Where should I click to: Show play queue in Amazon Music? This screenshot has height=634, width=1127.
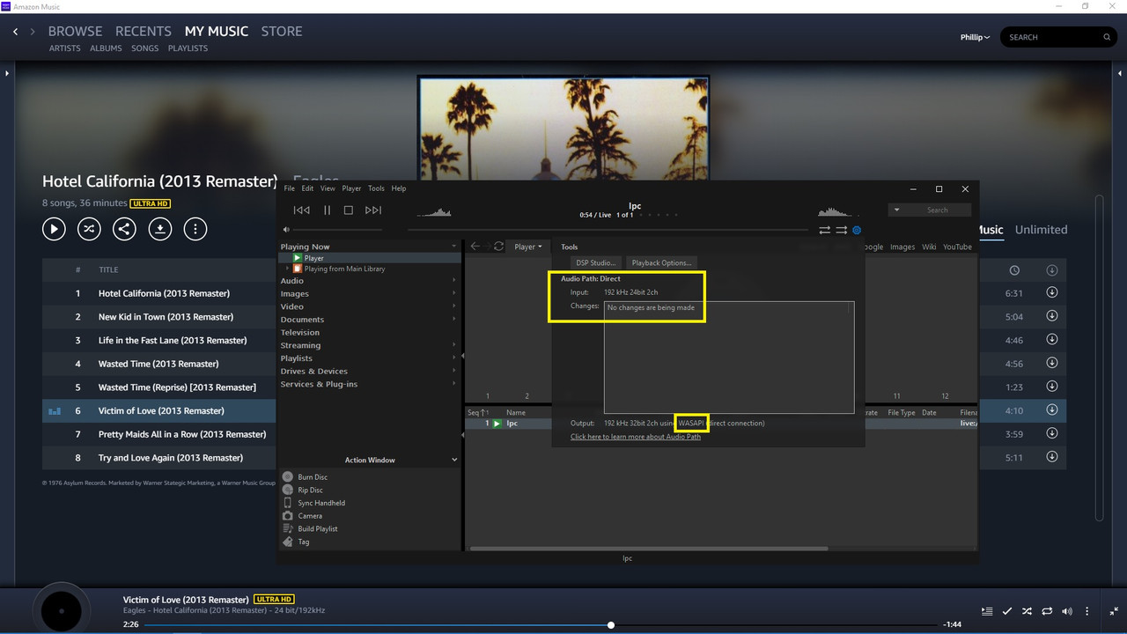987,611
